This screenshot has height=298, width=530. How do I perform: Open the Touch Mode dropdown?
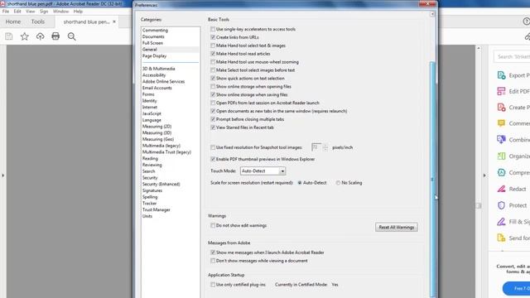(x=263, y=171)
